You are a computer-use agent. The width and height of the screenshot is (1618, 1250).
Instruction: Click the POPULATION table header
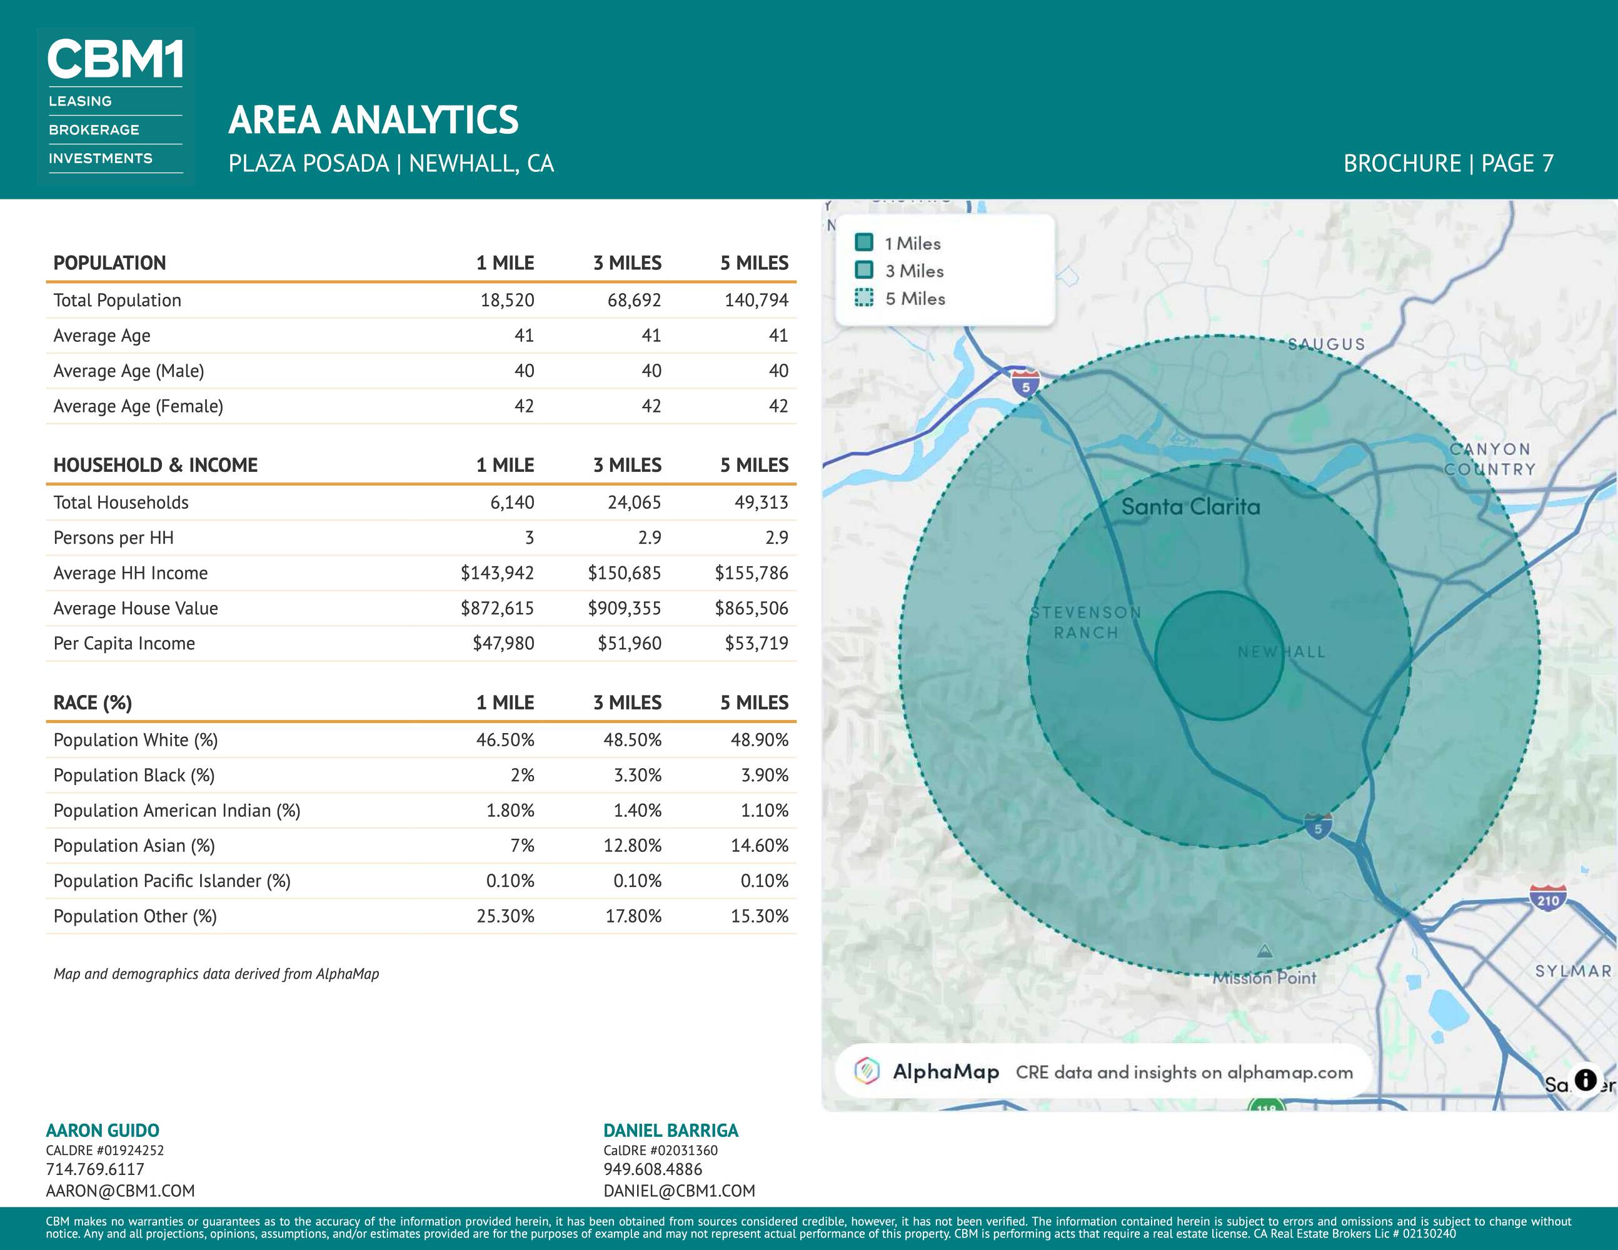coord(109,263)
